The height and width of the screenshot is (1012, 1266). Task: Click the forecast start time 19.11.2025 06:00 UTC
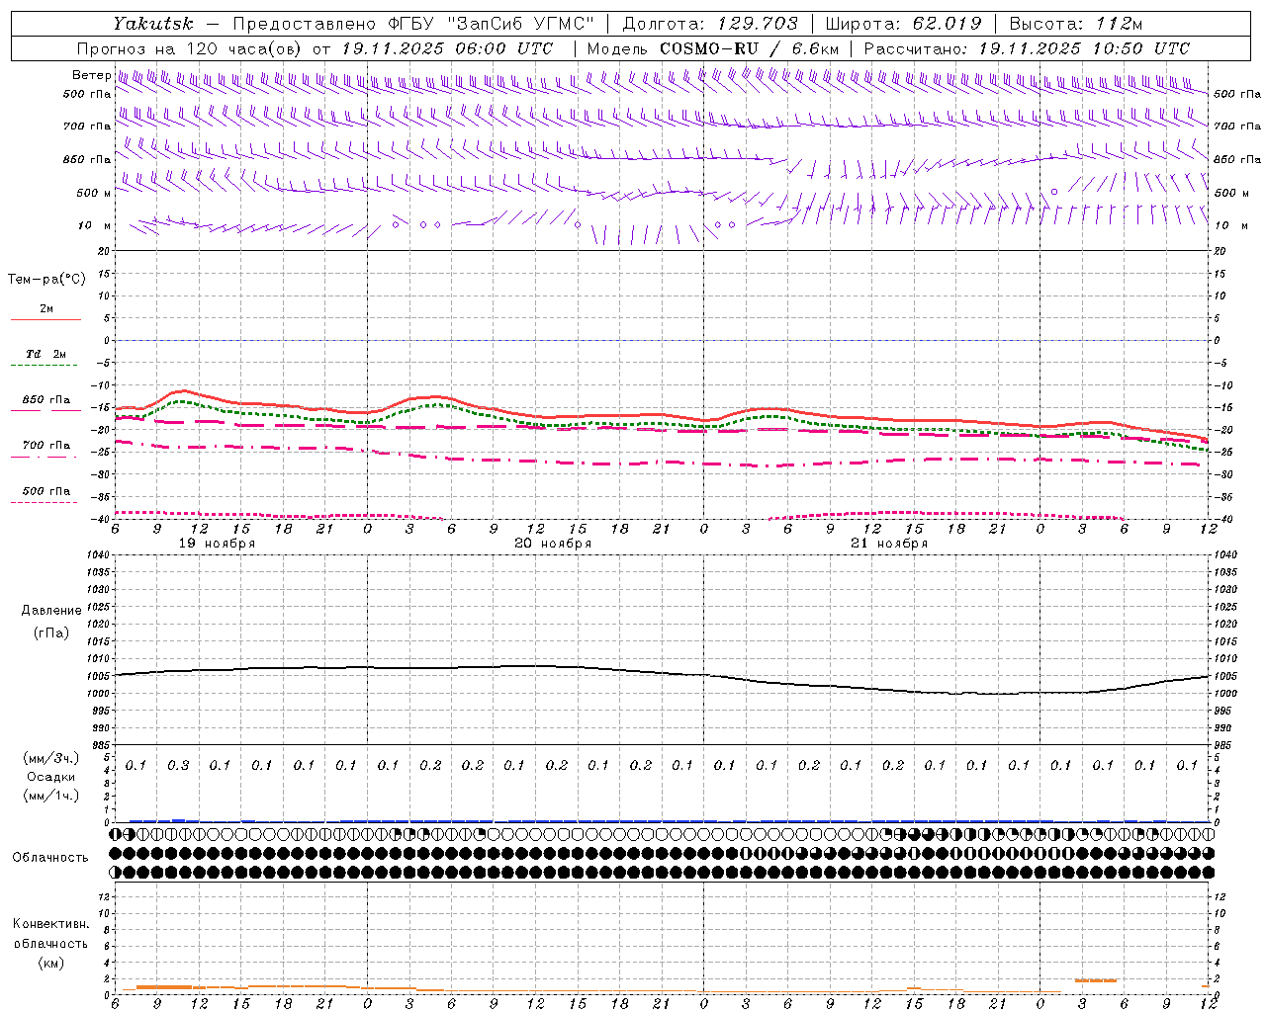pos(447,48)
